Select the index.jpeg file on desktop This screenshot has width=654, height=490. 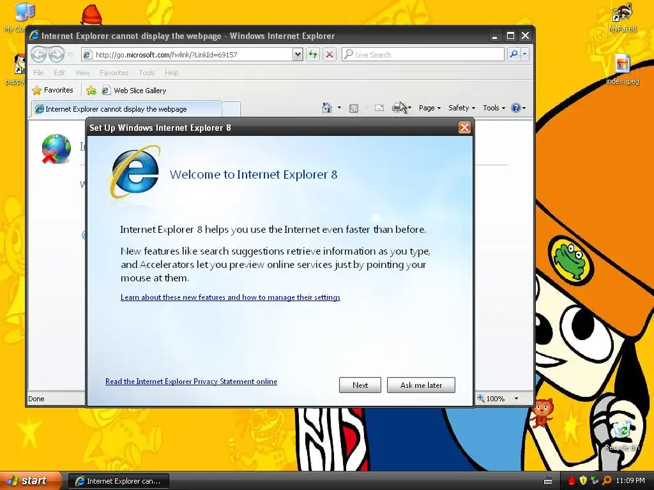[622, 70]
